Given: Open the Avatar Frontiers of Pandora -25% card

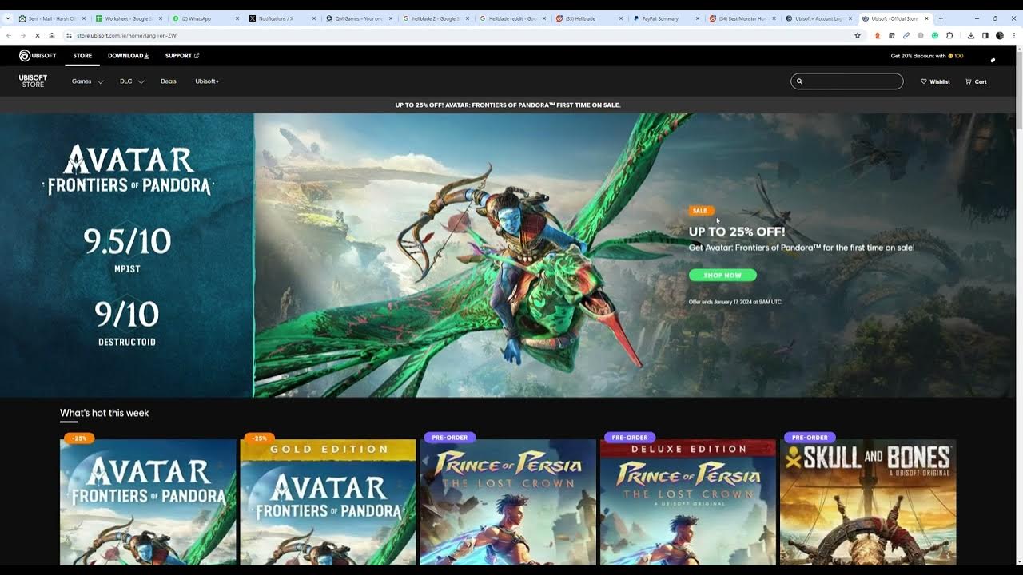Looking at the screenshot, I should pos(148,502).
